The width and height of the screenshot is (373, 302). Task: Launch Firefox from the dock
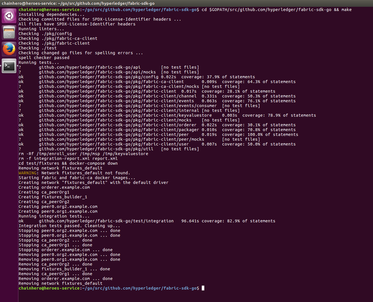pyautogui.click(x=9, y=49)
